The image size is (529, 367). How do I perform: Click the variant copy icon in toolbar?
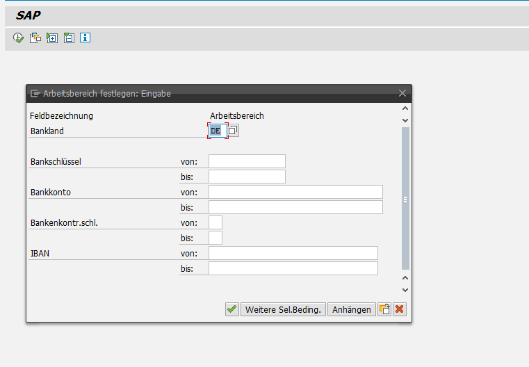(35, 38)
